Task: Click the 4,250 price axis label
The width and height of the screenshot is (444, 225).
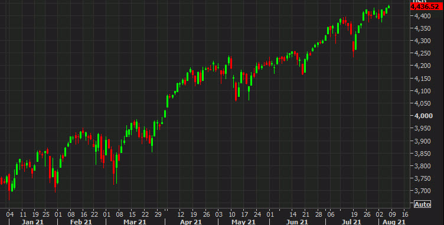Action: pyautogui.click(x=423, y=53)
